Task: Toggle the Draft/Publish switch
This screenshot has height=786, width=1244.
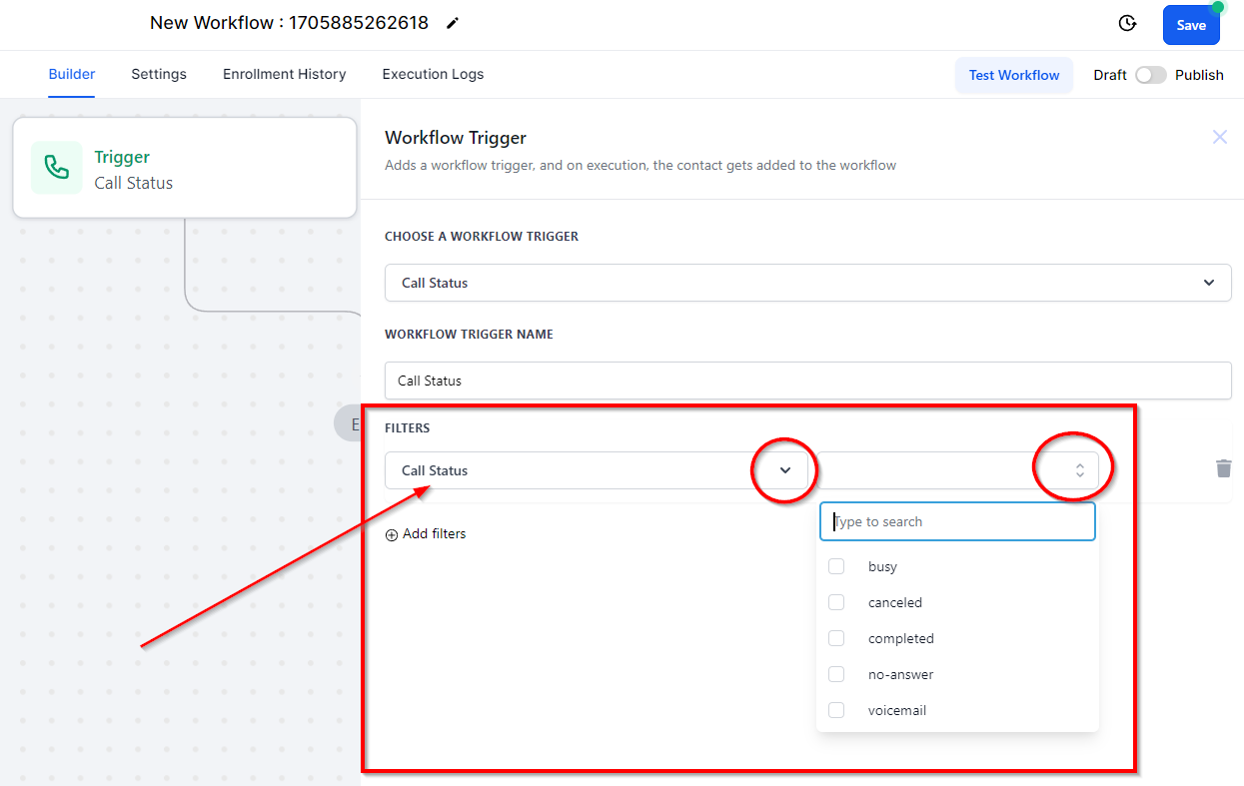Action: (x=1150, y=75)
